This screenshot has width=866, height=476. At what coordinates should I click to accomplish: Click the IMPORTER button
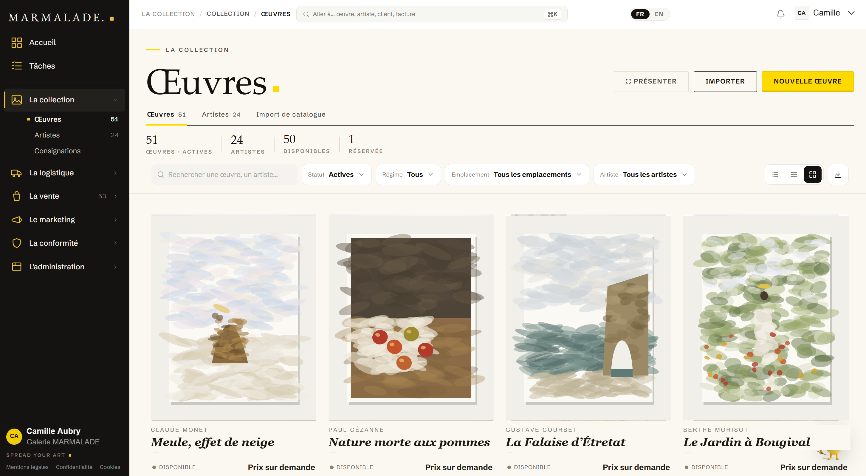point(725,81)
